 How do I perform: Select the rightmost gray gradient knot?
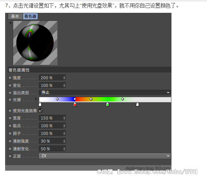click(137, 104)
